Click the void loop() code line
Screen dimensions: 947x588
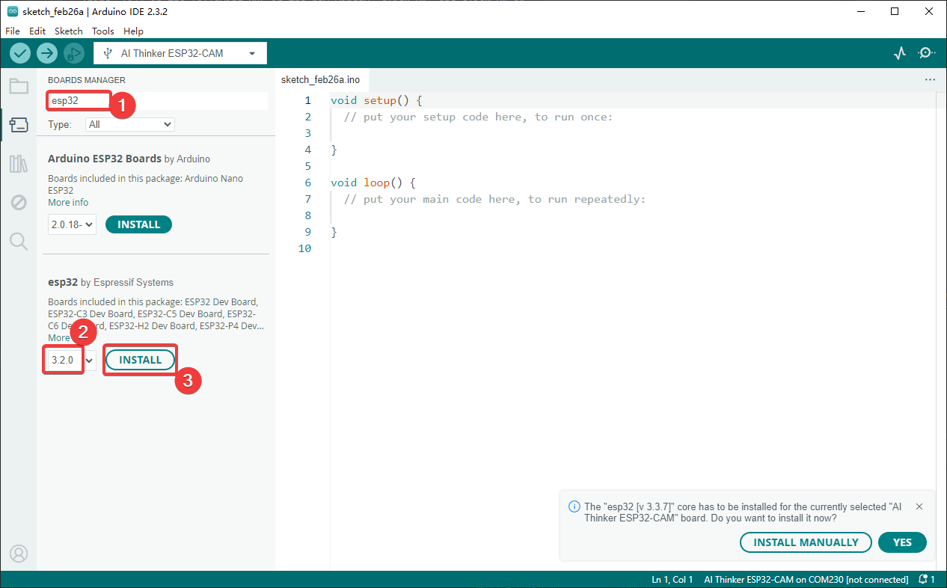(x=373, y=183)
